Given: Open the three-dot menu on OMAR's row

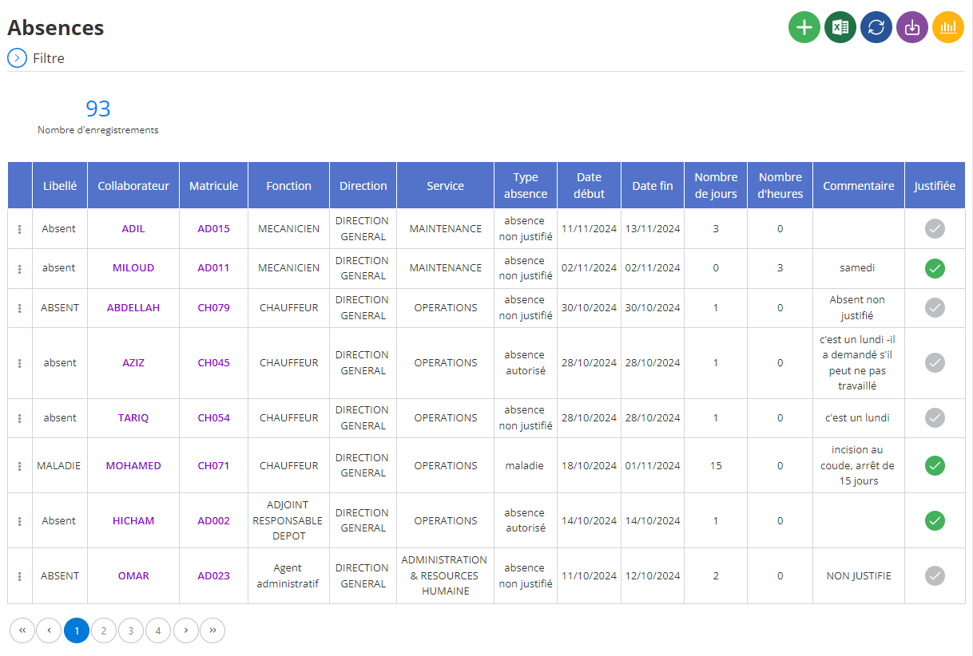Looking at the screenshot, I should coord(19,576).
